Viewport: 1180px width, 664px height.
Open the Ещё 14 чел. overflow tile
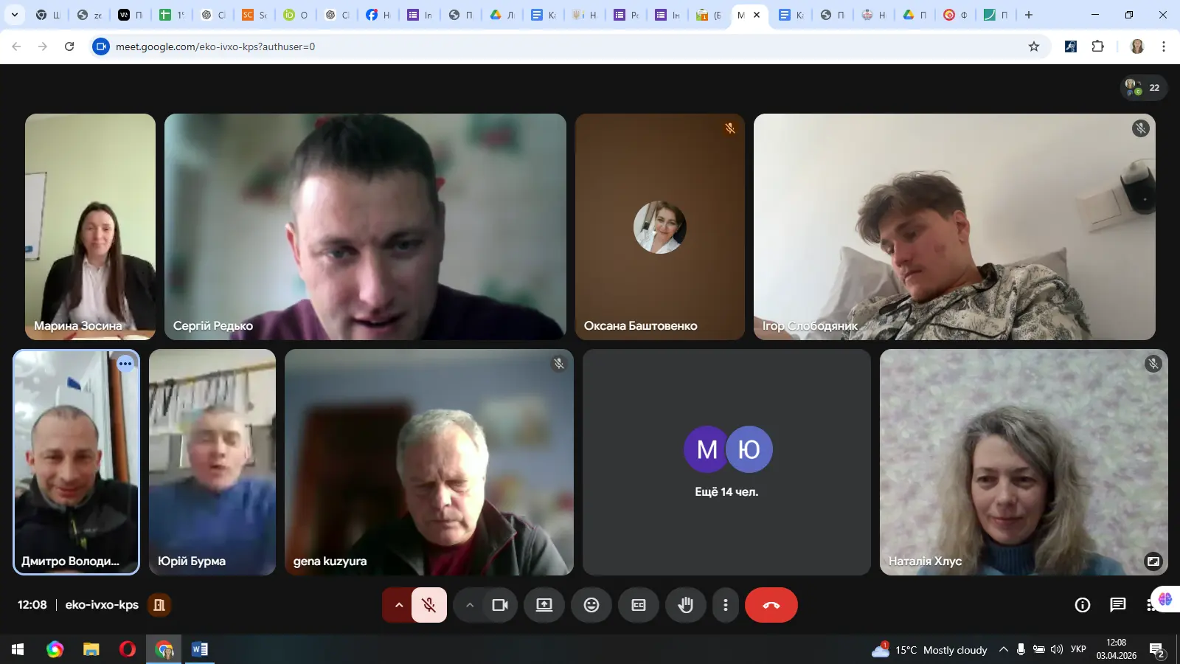point(726,462)
